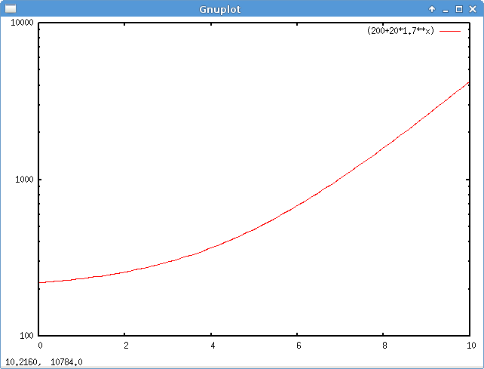Image resolution: width=484 pixels, height=369 pixels.
Task: Click the x-axis tick label 2
Action: [126, 346]
